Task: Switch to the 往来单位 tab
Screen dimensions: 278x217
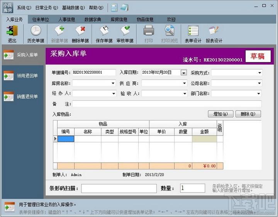Action: coord(41,20)
